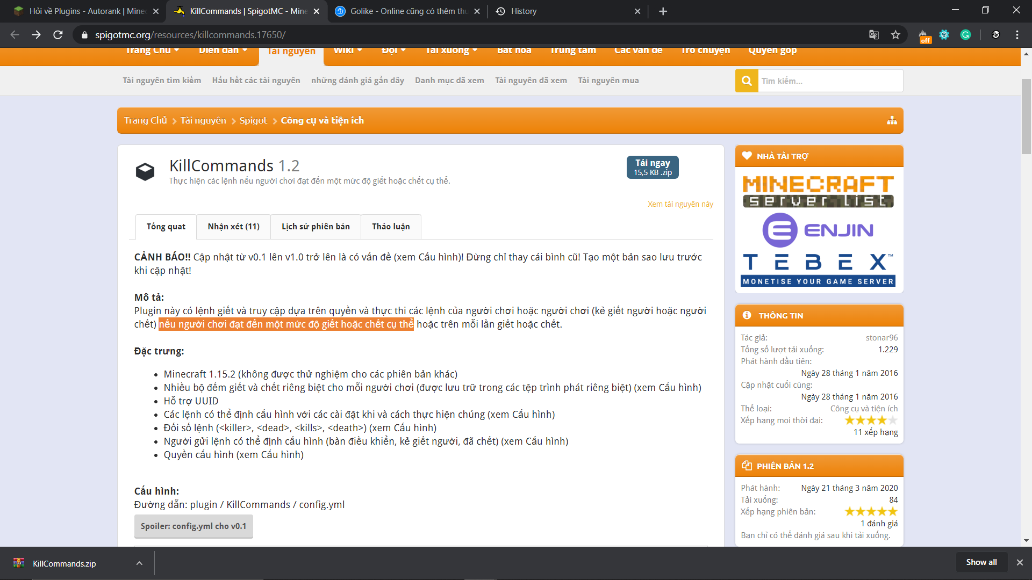Open the KillCommands.zip download options arrow

[139, 563]
